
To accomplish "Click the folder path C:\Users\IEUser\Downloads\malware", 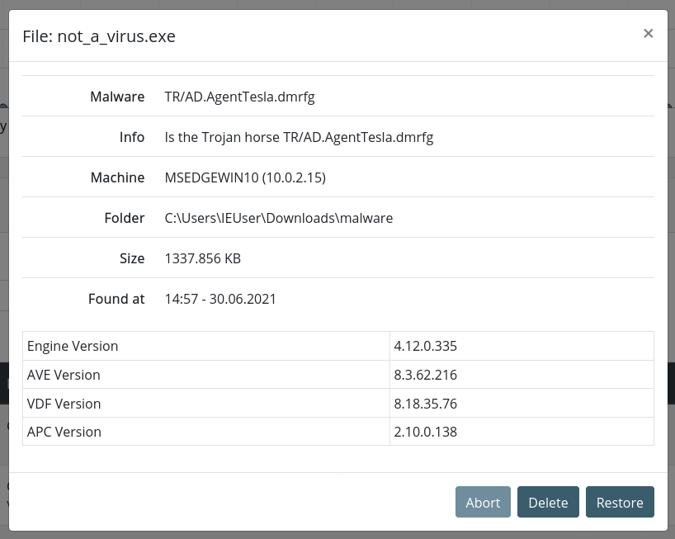I will [x=279, y=218].
